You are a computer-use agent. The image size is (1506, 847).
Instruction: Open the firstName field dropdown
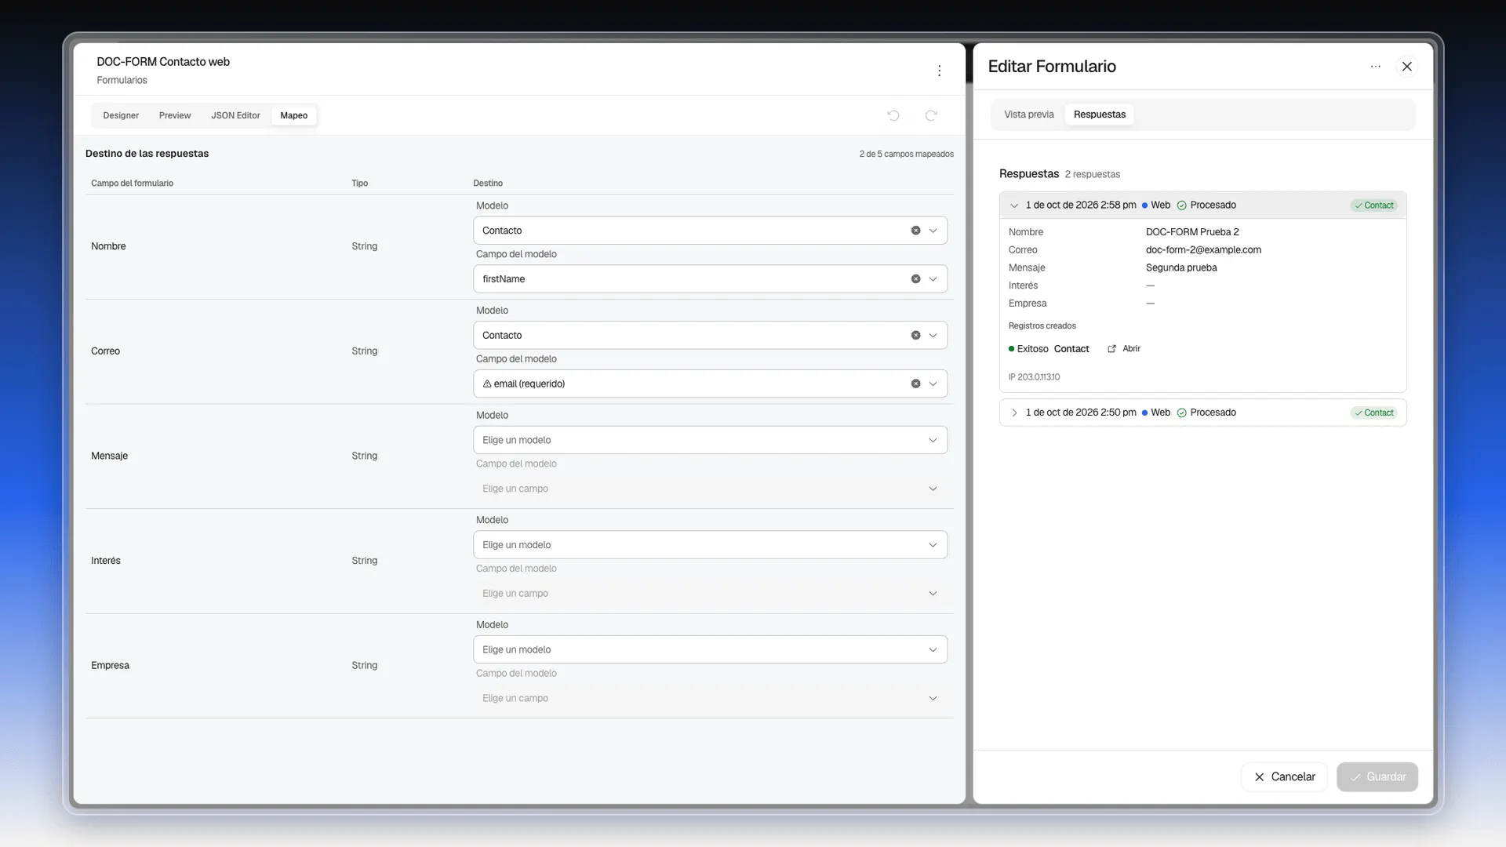711,279
